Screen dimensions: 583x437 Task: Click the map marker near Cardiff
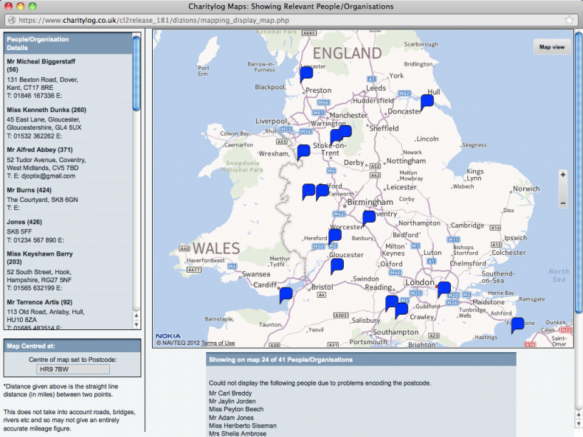[x=286, y=295]
